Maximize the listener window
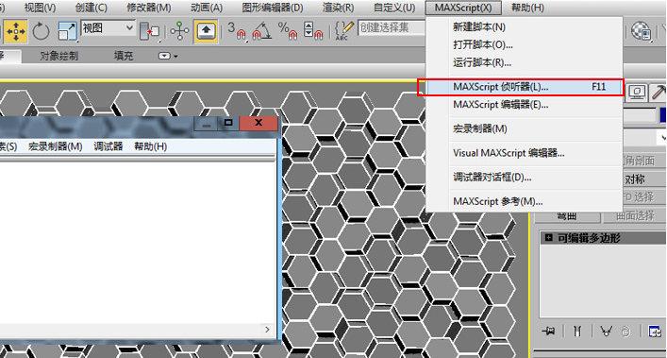667x358 pixels. pos(228,123)
